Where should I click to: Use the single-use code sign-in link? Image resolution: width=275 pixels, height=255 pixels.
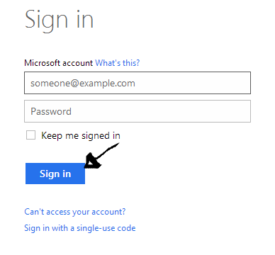tap(80, 228)
